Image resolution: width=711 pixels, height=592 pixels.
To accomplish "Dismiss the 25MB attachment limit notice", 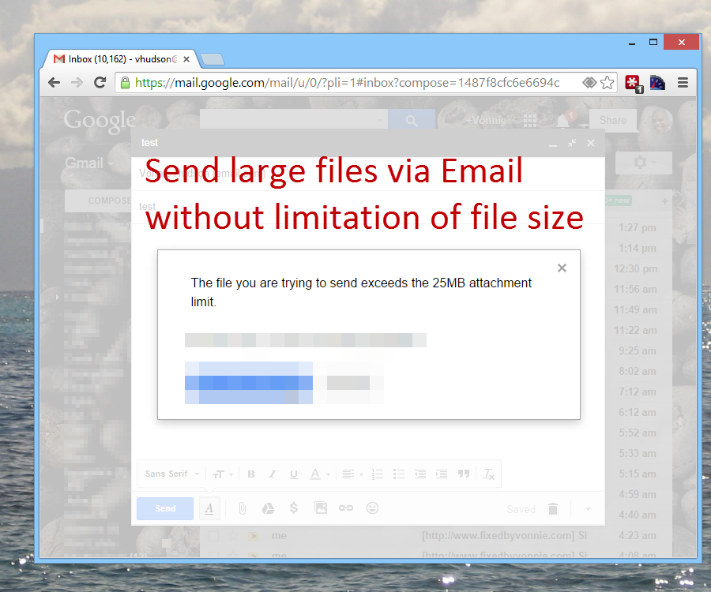I will [562, 268].
